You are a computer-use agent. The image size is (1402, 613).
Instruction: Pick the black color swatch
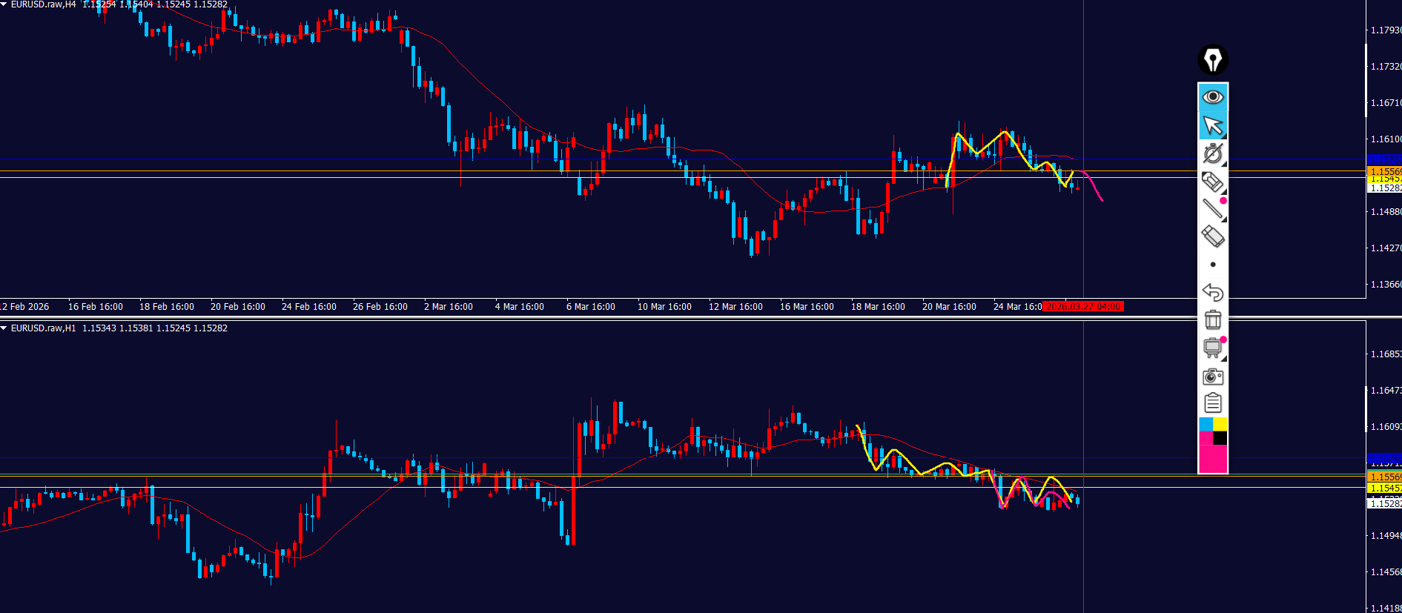coord(1220,438)
